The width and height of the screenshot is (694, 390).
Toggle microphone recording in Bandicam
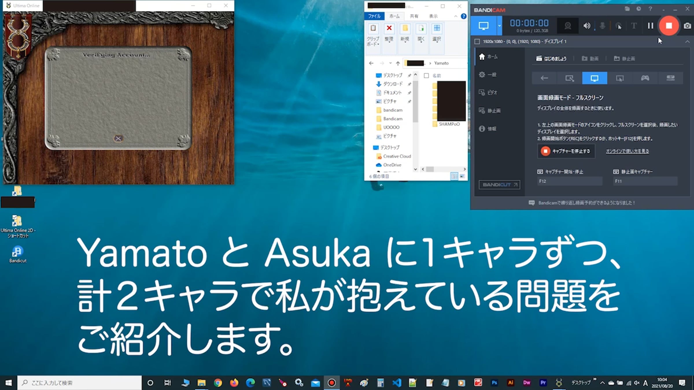click(602, 26)
